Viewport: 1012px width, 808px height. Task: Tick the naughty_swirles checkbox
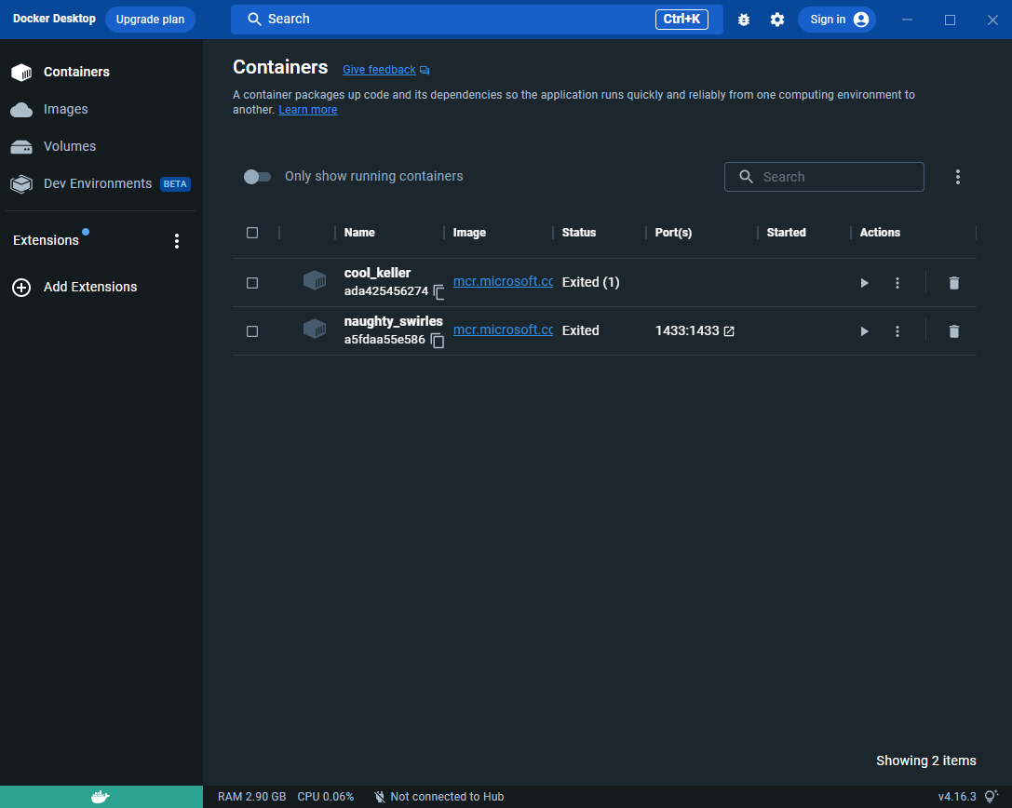pyautogui.click(x=252, y=331)
